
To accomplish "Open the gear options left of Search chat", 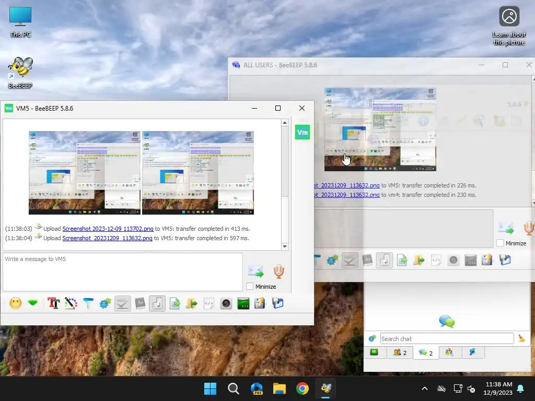I will (x=372, y=338).
